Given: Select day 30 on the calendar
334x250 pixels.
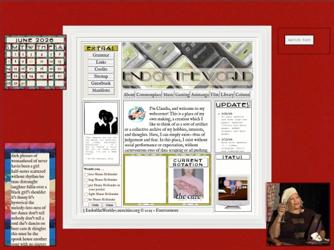Looking at the screenshot, I should 23,83.
